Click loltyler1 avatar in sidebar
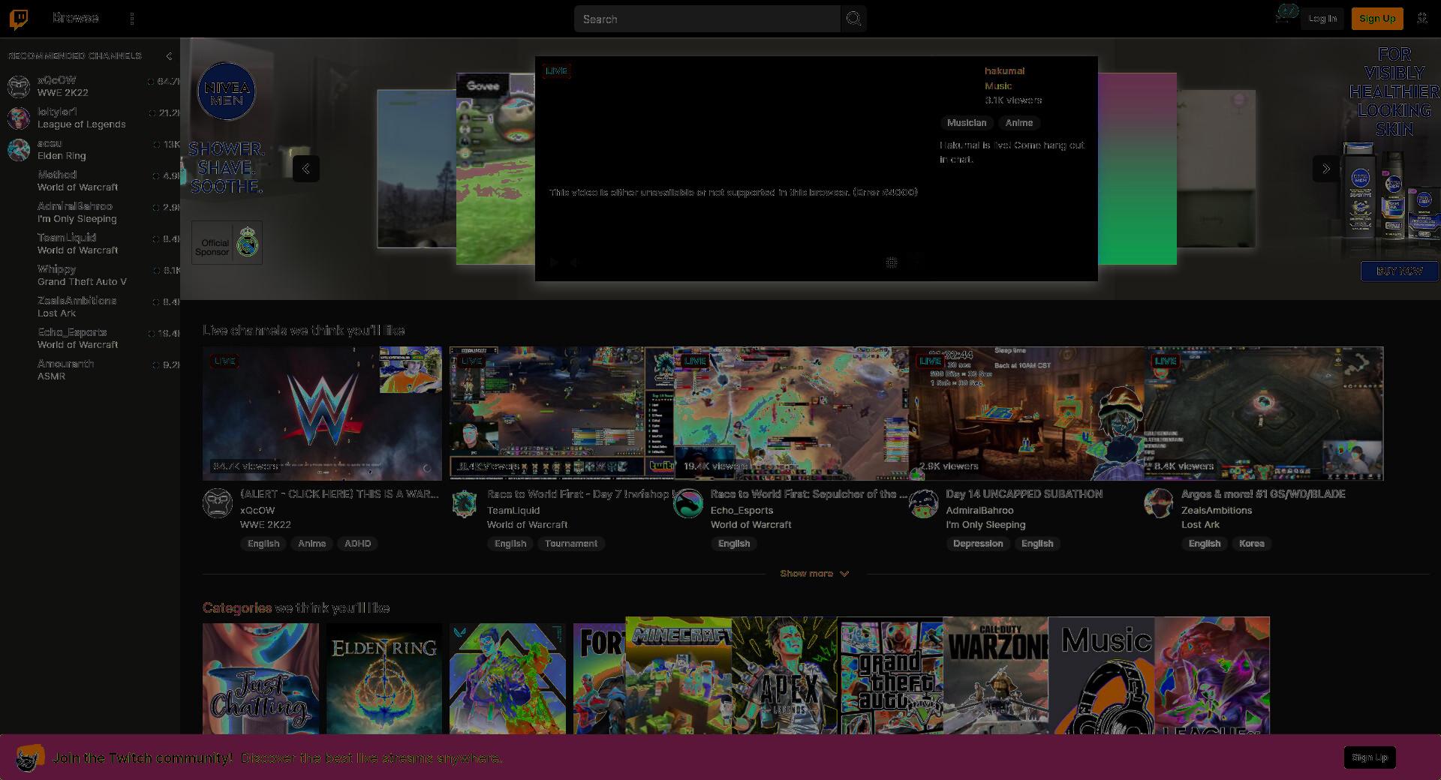The height and width of the screenshot is (780, 1441). click(19, 118)
